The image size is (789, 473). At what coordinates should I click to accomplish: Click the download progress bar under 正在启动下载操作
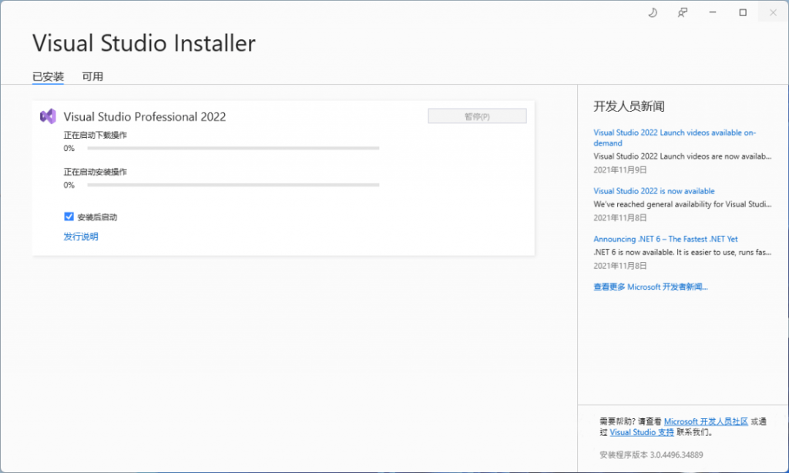[233, 148]
